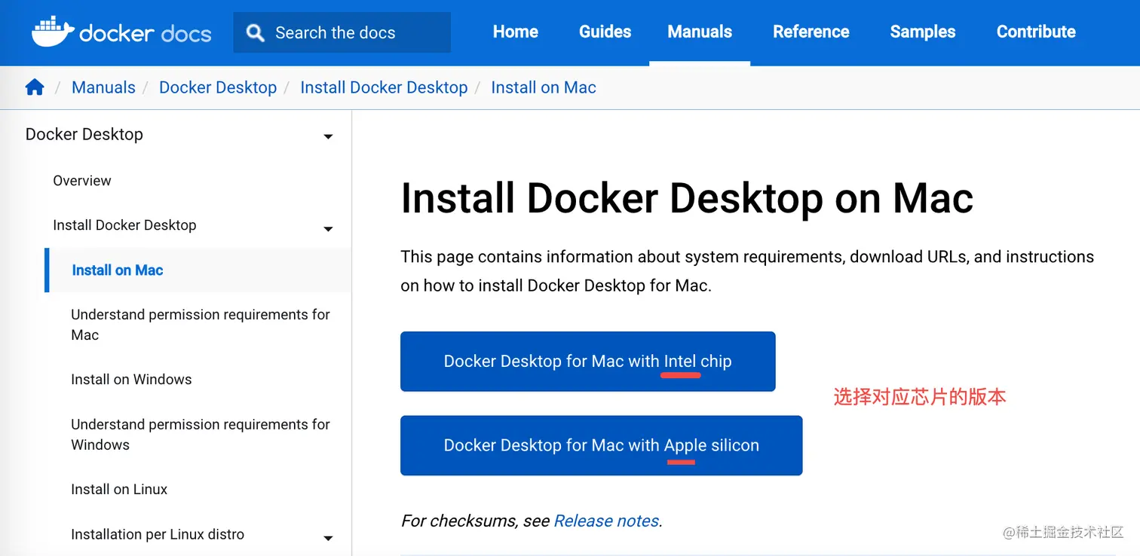Click 'This page contains information' paragraph

click(x=747, y=271)
